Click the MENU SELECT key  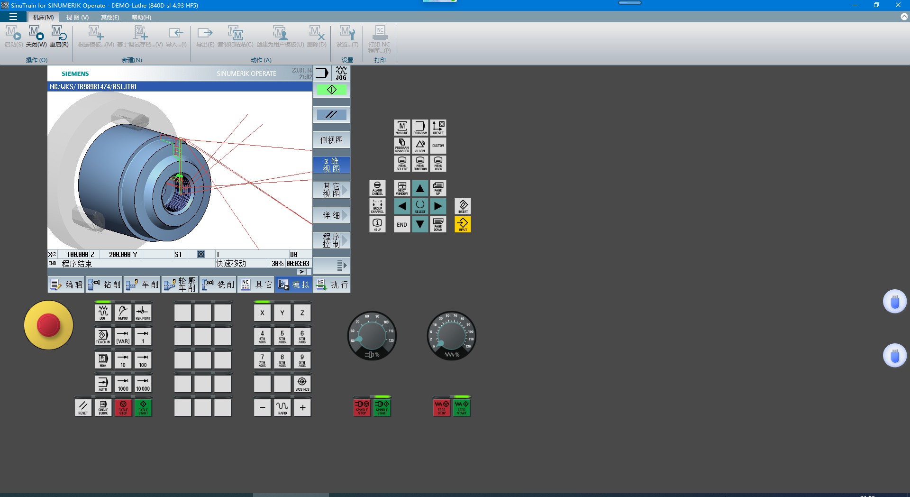click(x=402, y=164)
